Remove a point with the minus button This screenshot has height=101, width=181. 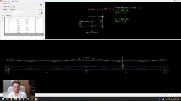click(3, 21)
